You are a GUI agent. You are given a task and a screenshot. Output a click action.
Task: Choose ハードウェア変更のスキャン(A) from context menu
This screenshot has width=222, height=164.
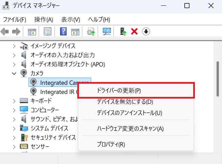(136, 129)
